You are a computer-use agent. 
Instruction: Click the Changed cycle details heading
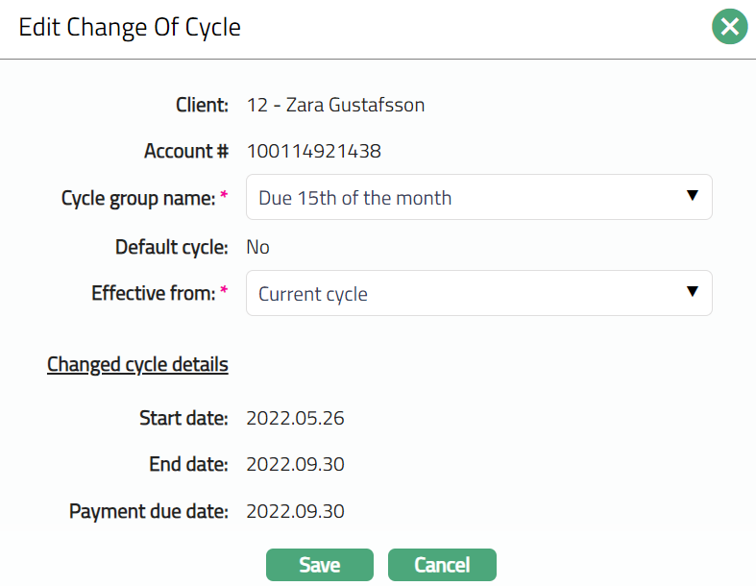pos(137,365)
